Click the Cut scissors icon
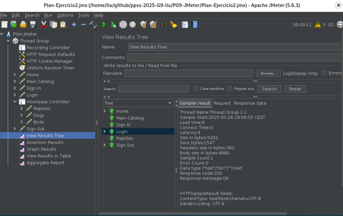The height and width of the screenshot is (216, 343). (x=44, y=25)
